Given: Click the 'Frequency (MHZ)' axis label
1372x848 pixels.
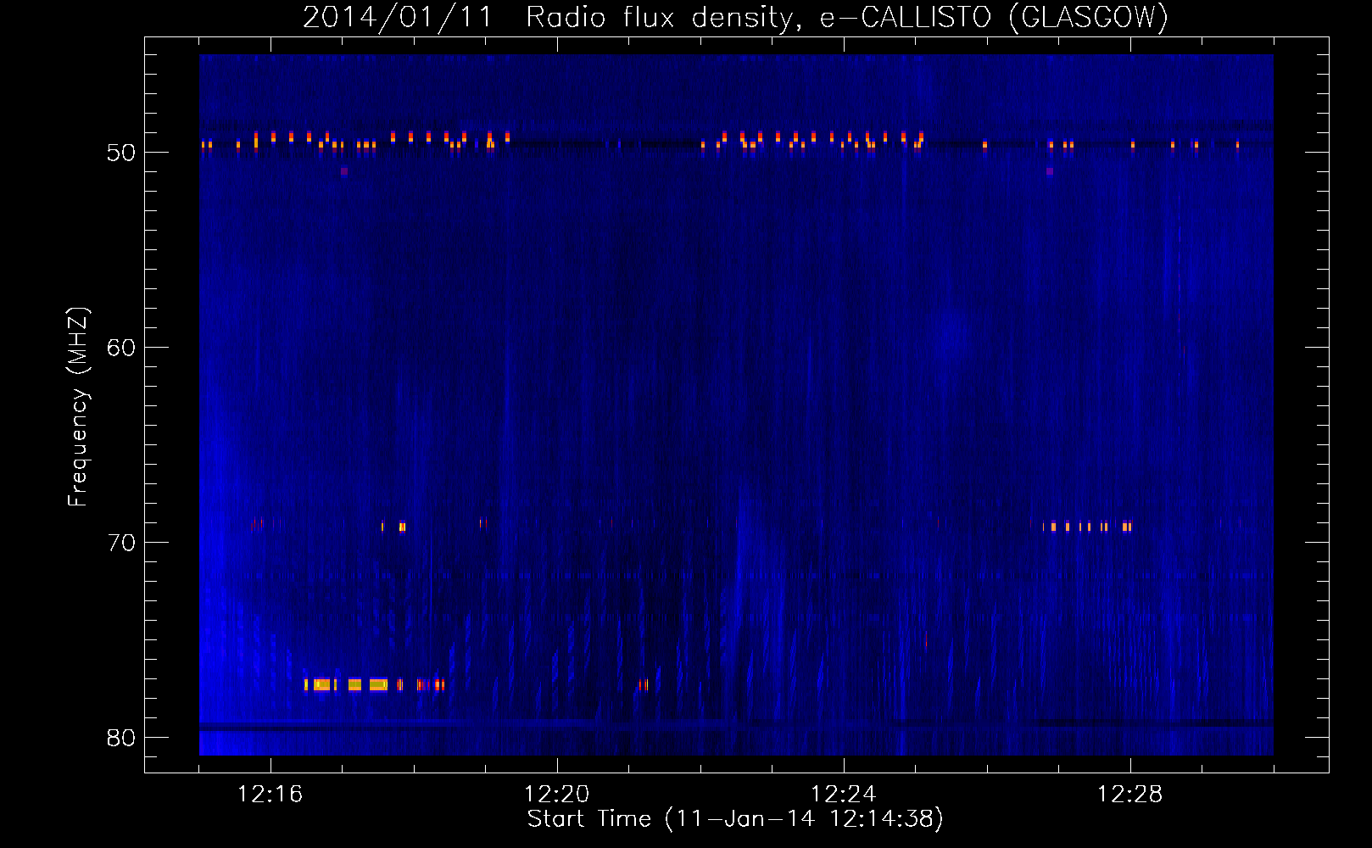Looking at the screenshot, I should click(x=78, y=407).
